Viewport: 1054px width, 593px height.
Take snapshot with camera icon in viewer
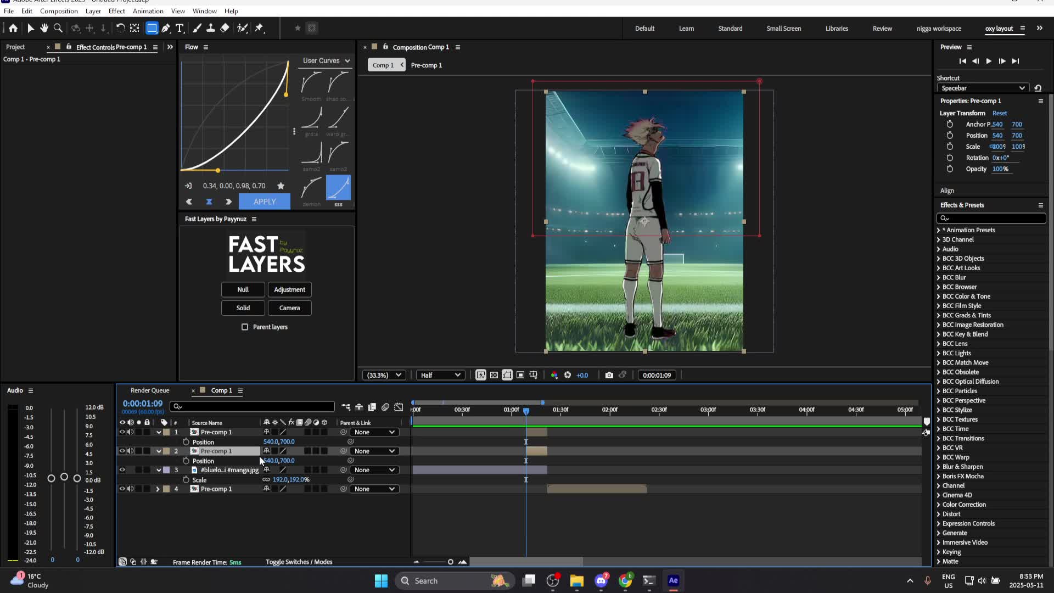pos(609,375)
